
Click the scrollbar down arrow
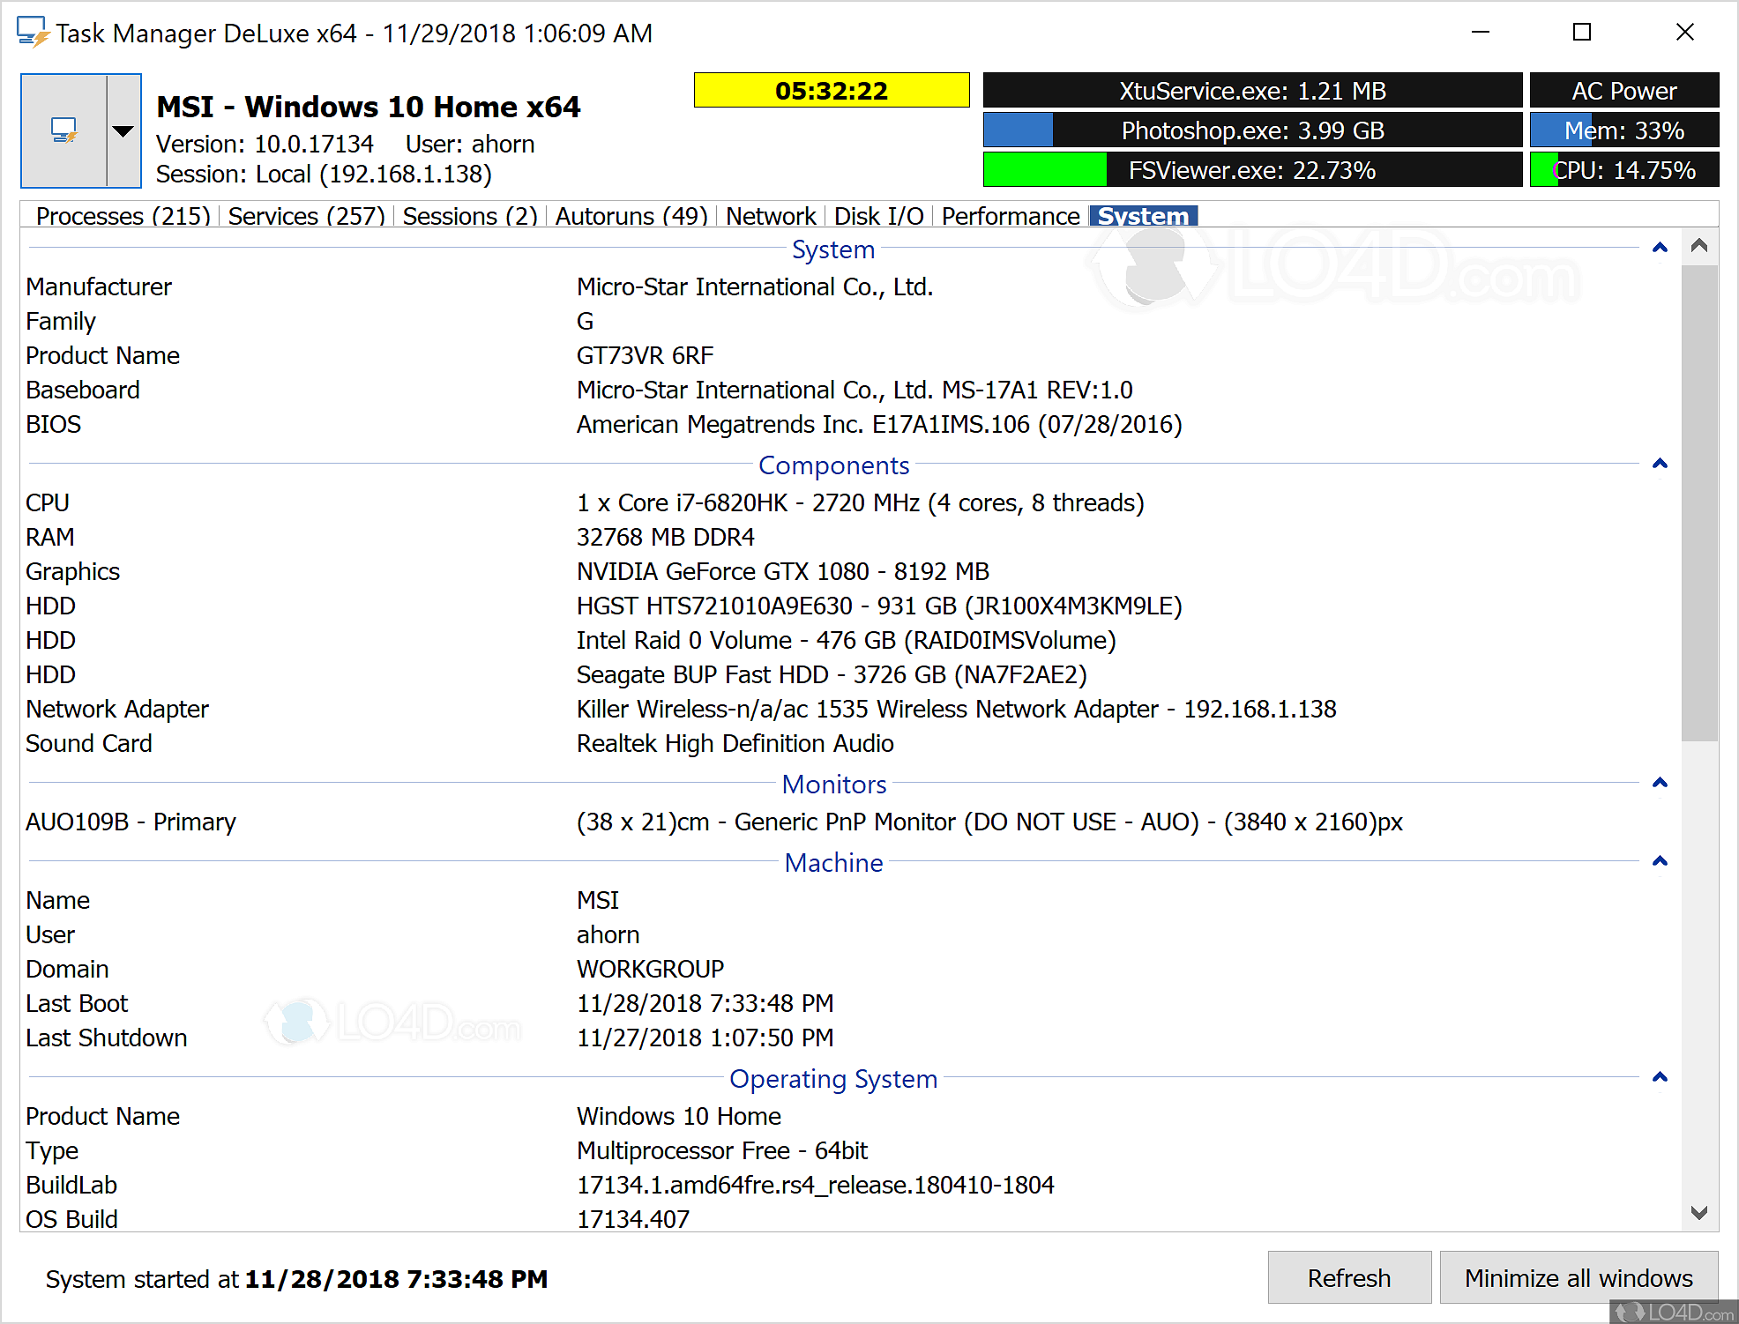[x=1700, y=1214]
